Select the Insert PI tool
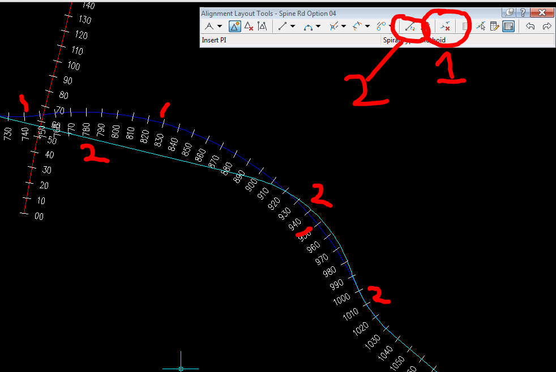This screenshot has width=556, height=372. [x=234, y=26]
